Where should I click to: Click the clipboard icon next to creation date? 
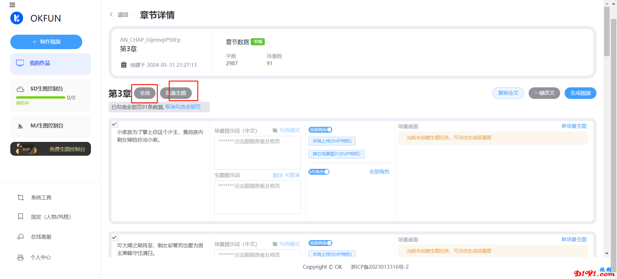(x=124, y=65)
